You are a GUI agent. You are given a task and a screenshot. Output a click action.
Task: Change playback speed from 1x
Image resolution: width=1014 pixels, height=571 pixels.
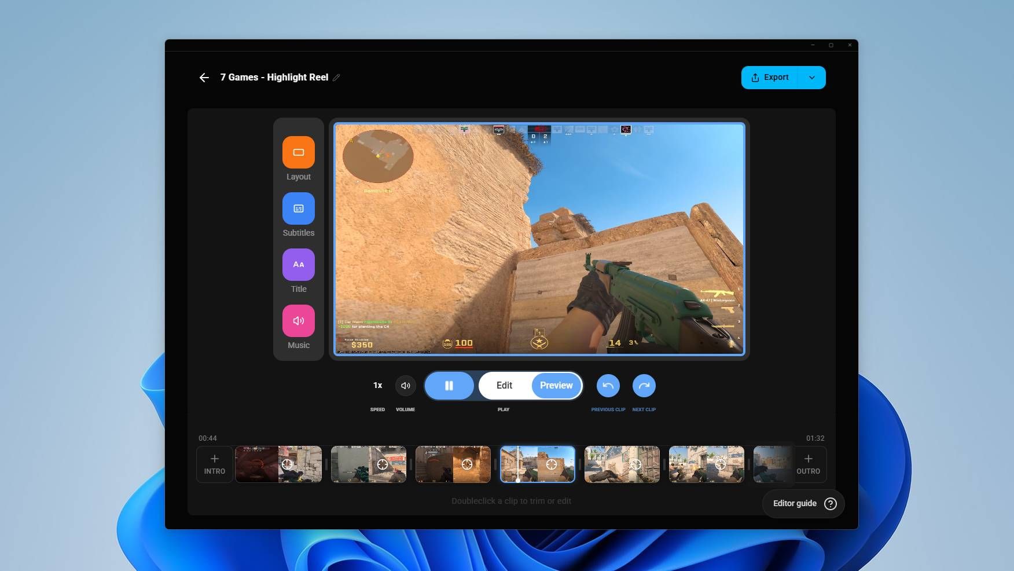(x=377, y=386)
